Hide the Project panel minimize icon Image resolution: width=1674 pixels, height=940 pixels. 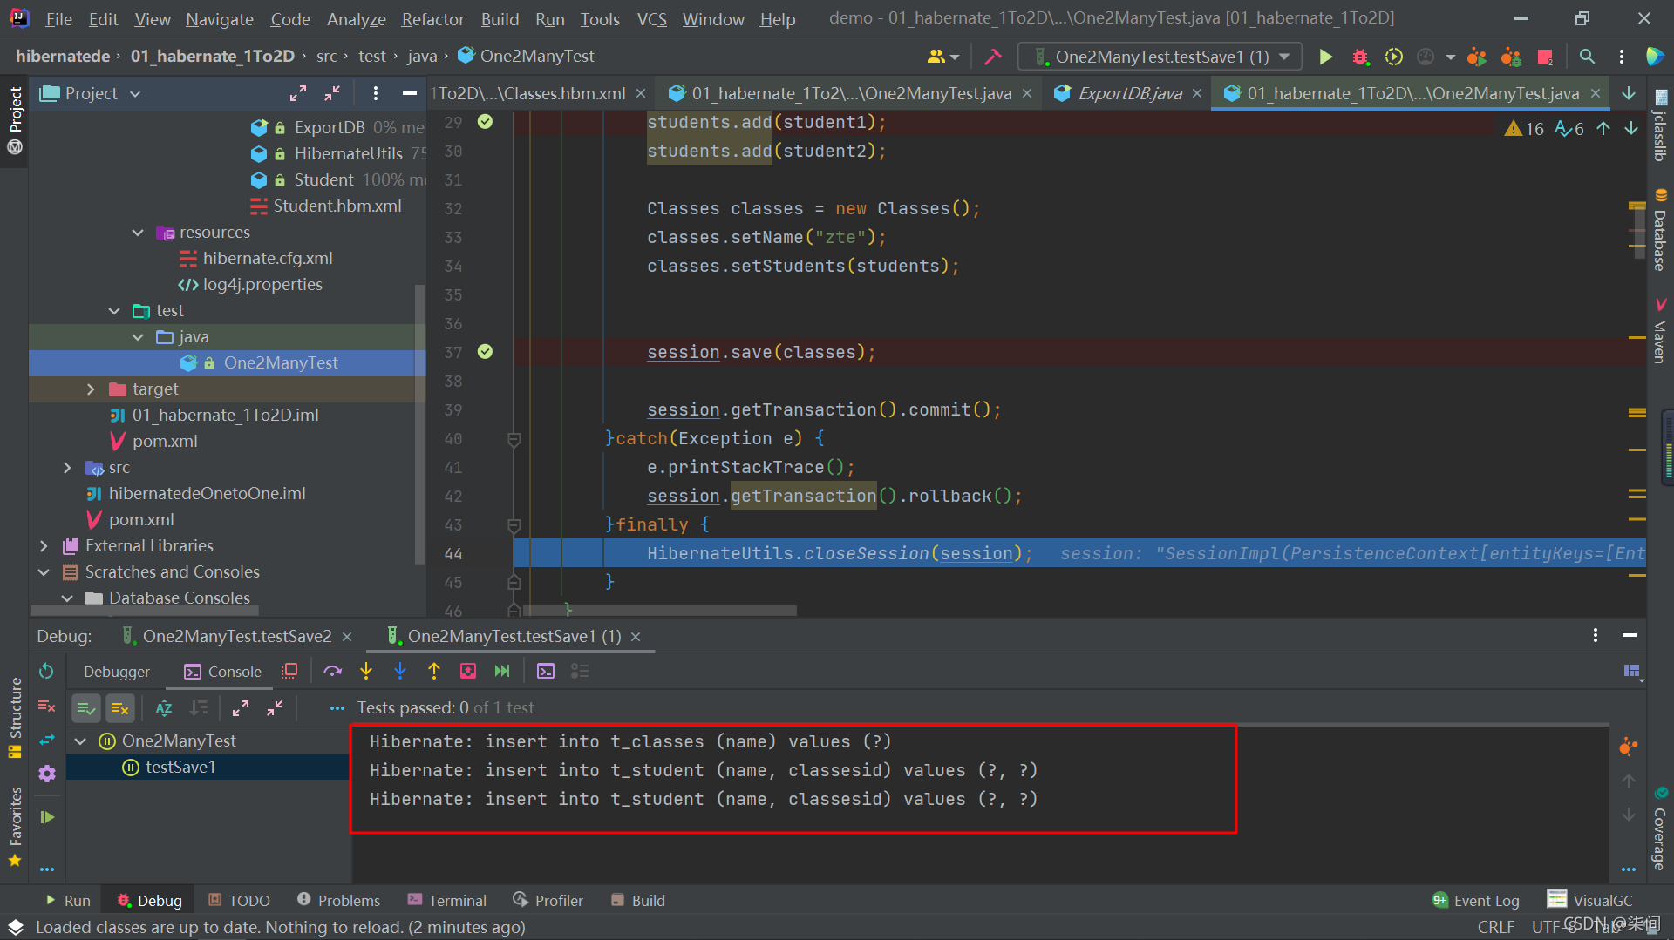409,93
